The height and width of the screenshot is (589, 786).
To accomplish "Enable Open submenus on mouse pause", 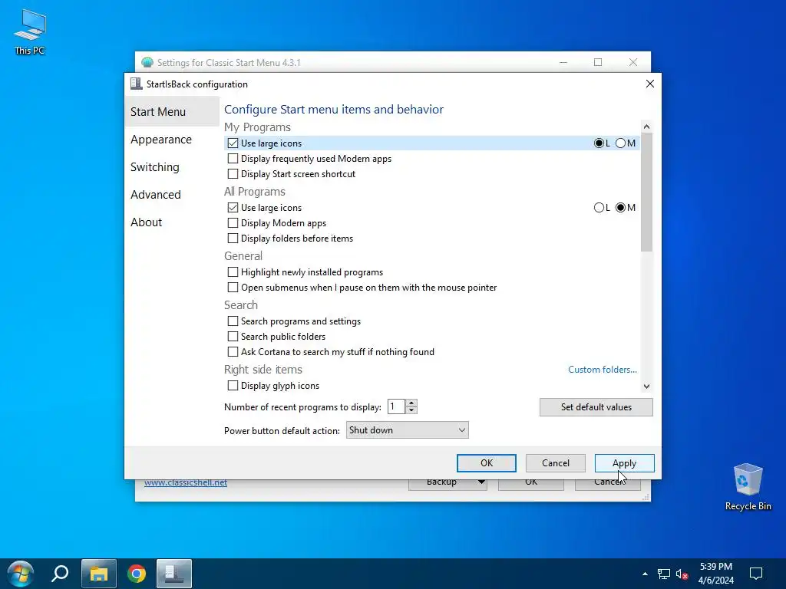I will [233, 288].
